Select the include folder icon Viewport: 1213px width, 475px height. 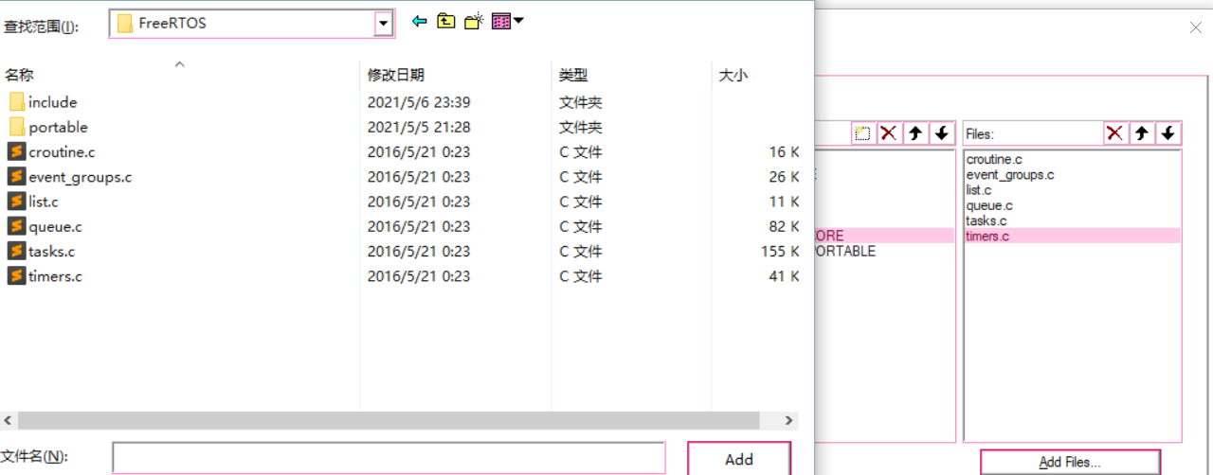tap(16, 102)
